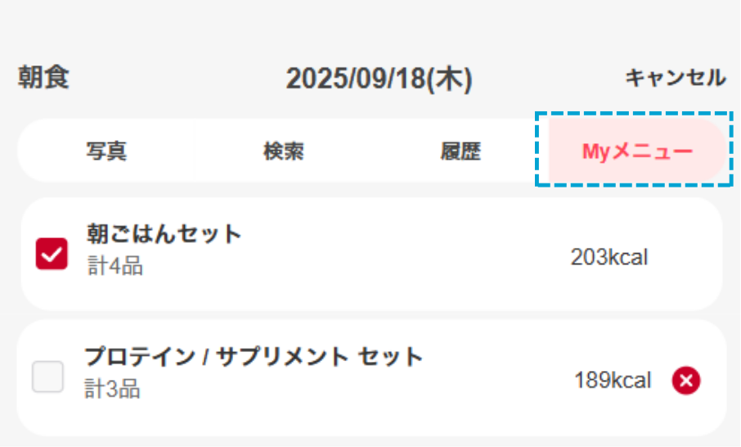This screenshot has width=741, height=447.
Task: Click the white checkmark on 朝ごはんセット
Action: tap(52, 254)
